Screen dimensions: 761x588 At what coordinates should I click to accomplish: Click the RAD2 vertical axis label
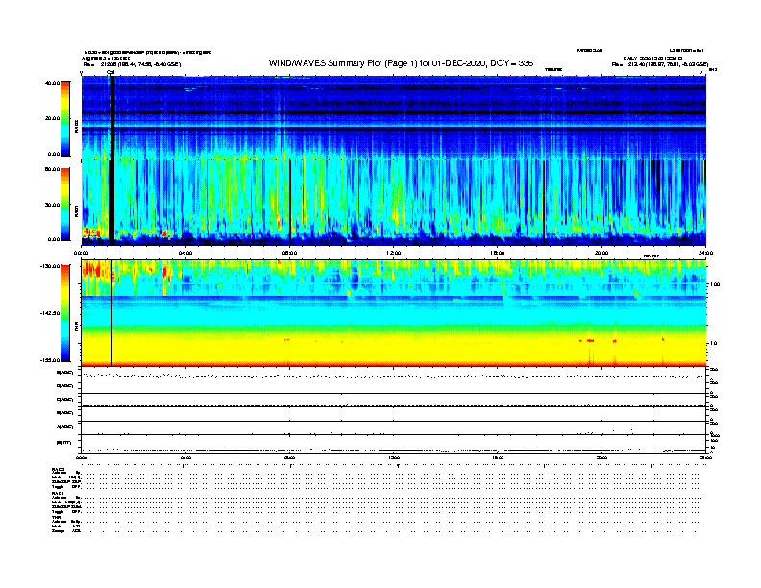tap(77, 127)
